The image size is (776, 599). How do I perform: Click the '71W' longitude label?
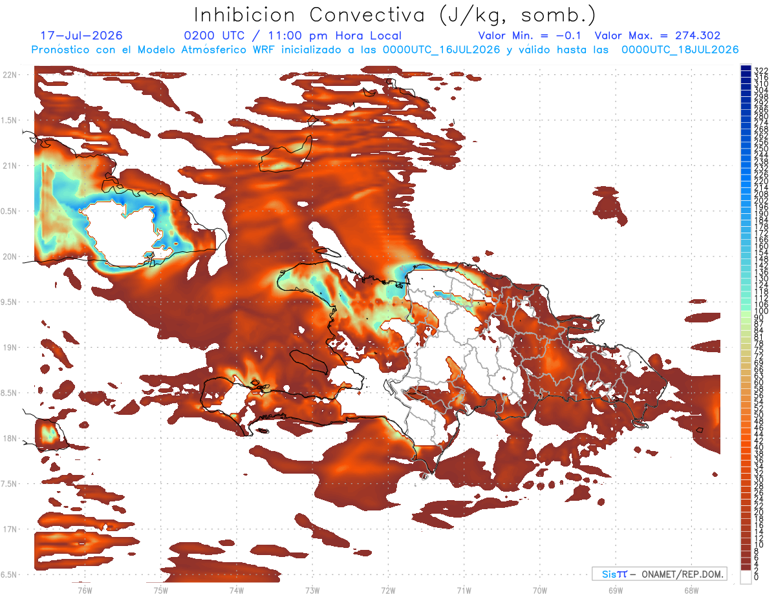tap(464, 590)
